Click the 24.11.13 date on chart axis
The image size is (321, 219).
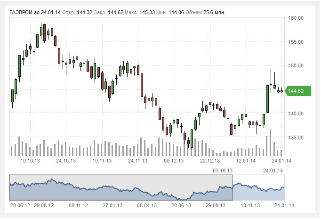tap(137, 161)
